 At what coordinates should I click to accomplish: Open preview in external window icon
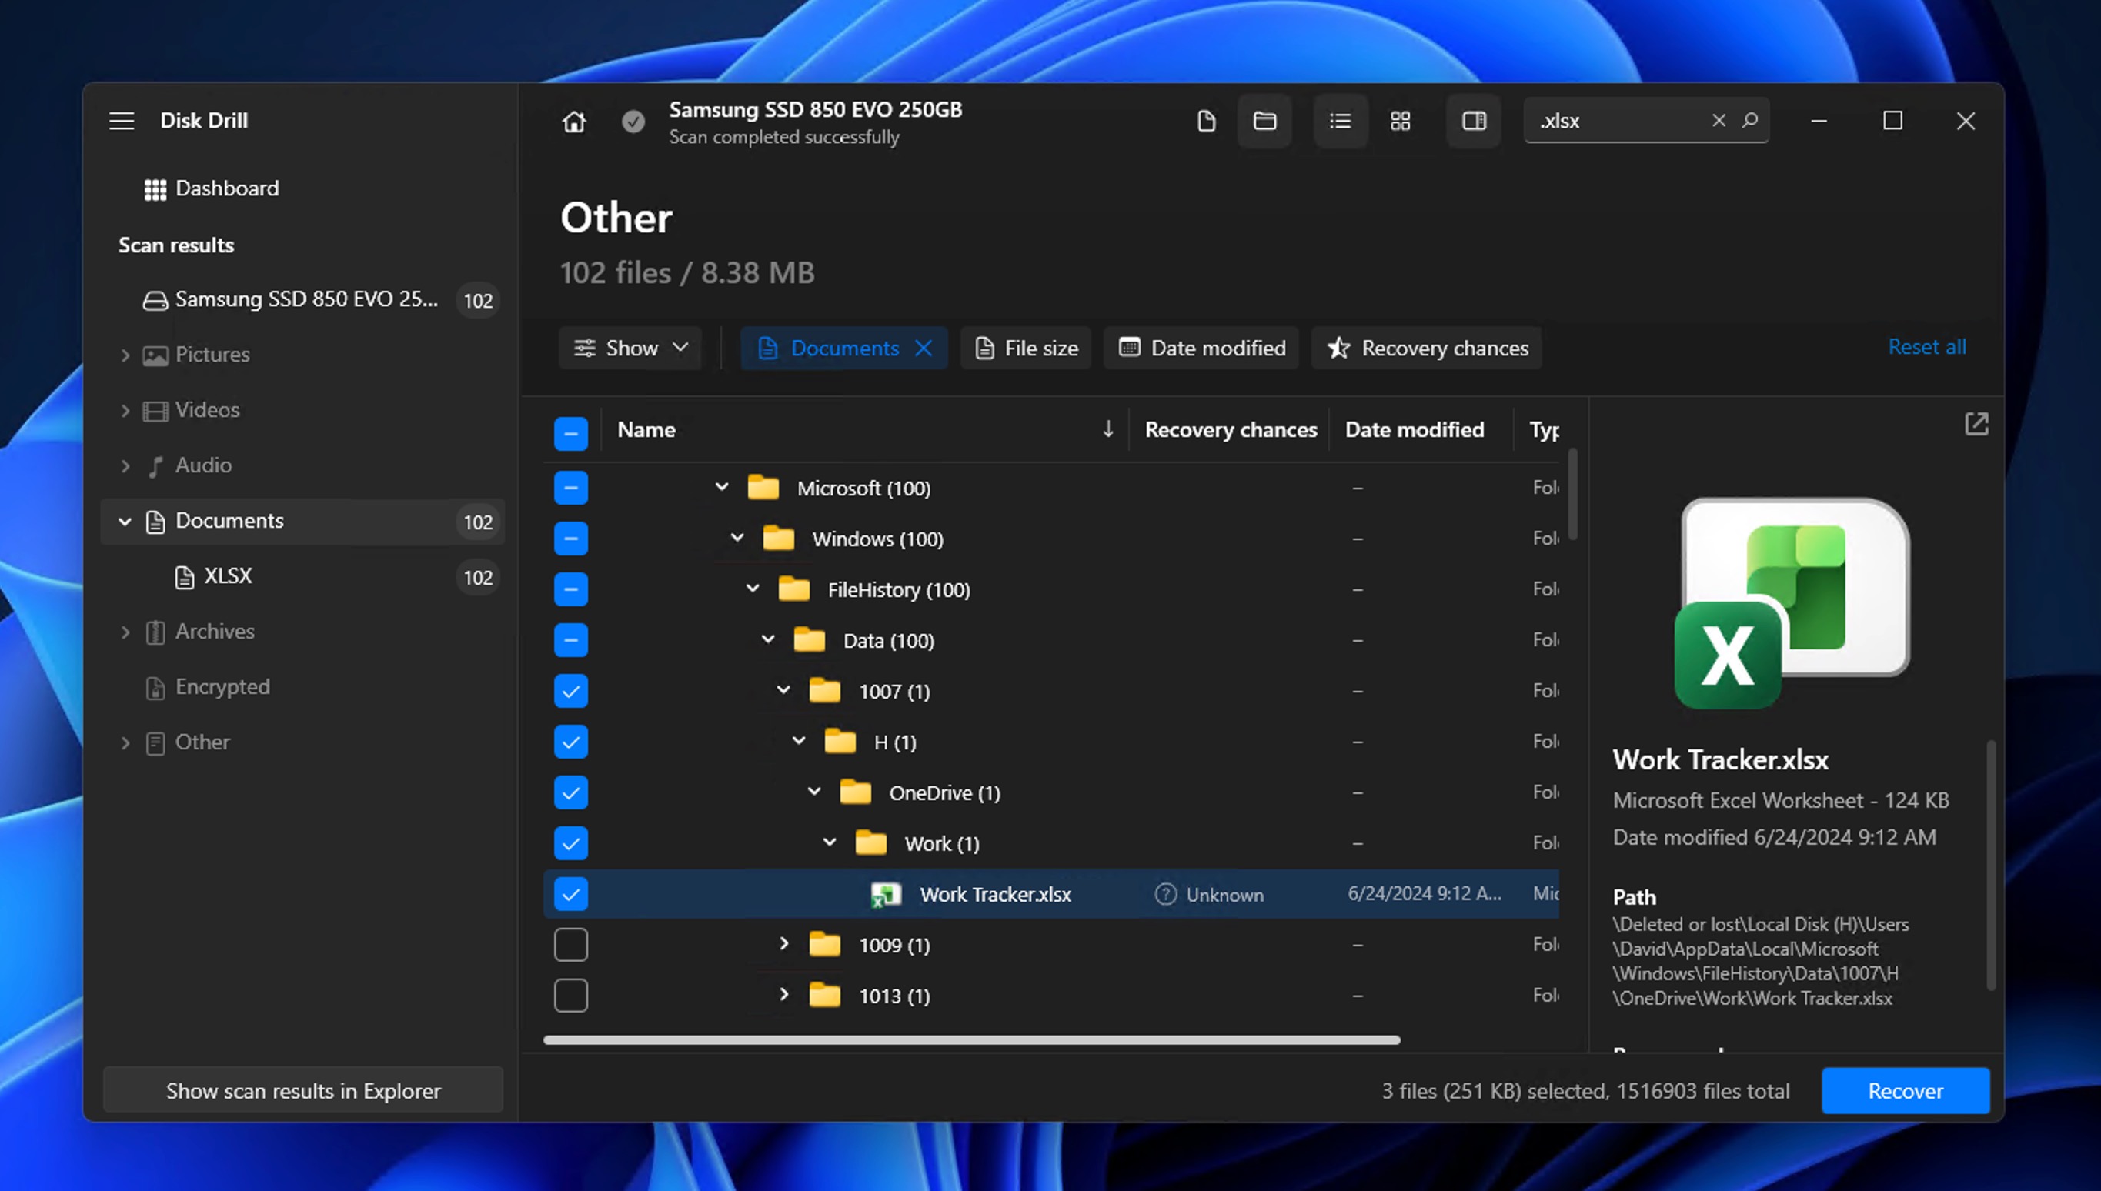[x=1976, y=424]
